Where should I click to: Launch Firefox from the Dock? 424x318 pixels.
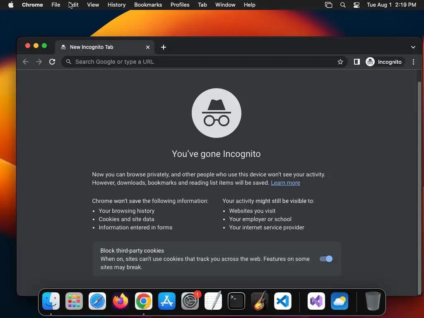pyautogui.click(x=120, y=301)
